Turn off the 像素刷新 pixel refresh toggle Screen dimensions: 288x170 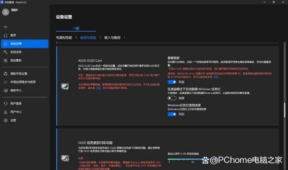tap(172, 82)
